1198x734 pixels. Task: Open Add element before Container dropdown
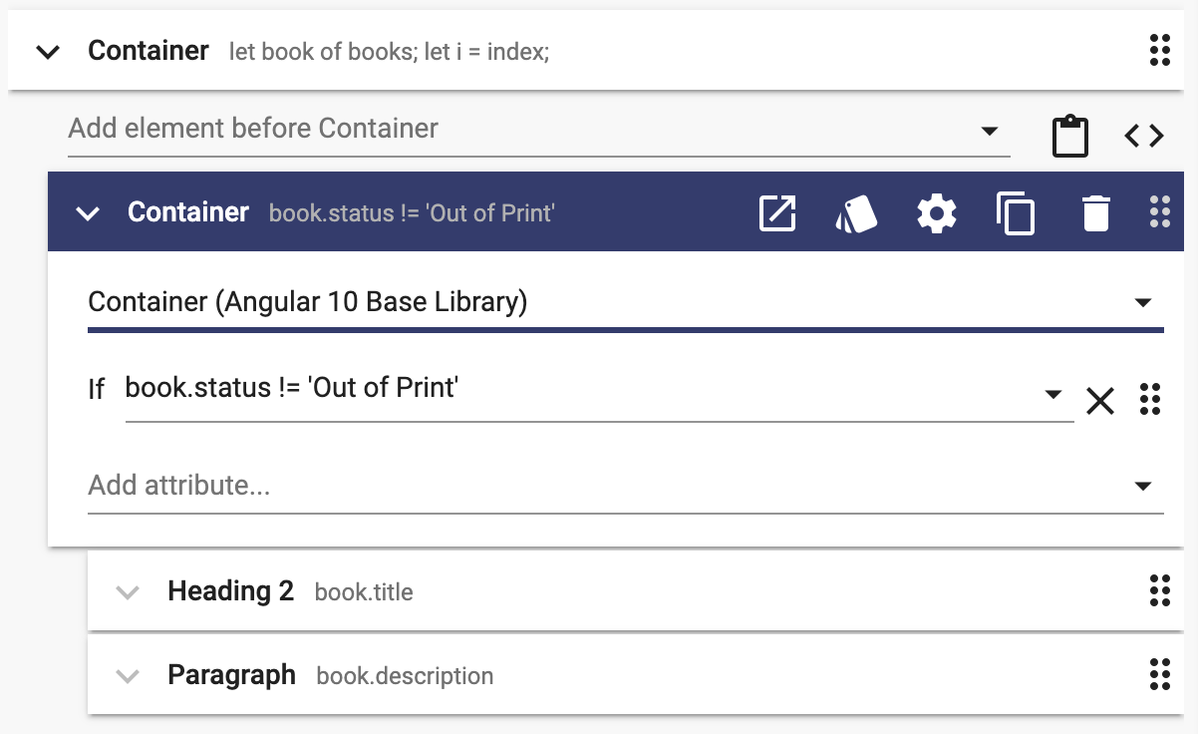tap(538, 130)
